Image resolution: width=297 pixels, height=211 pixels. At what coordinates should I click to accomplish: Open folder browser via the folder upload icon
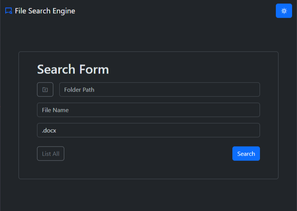pyautogui.click(x=45, y=90)
